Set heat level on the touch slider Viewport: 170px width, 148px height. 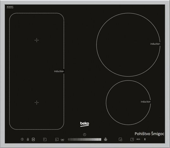85,139
